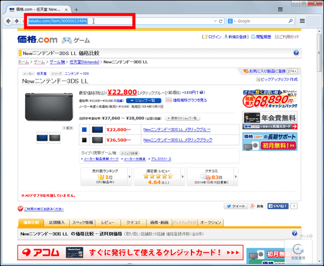Open プレスリリース link
324x266 pixels.
point(161,159)
